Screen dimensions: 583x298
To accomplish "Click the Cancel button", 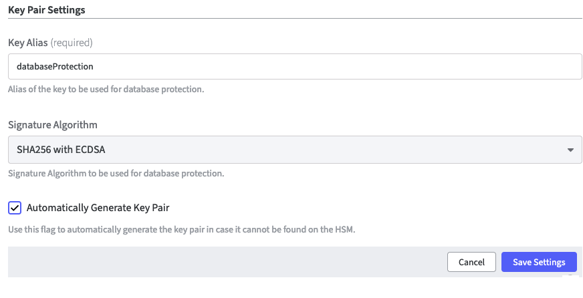I will (471, 263).
